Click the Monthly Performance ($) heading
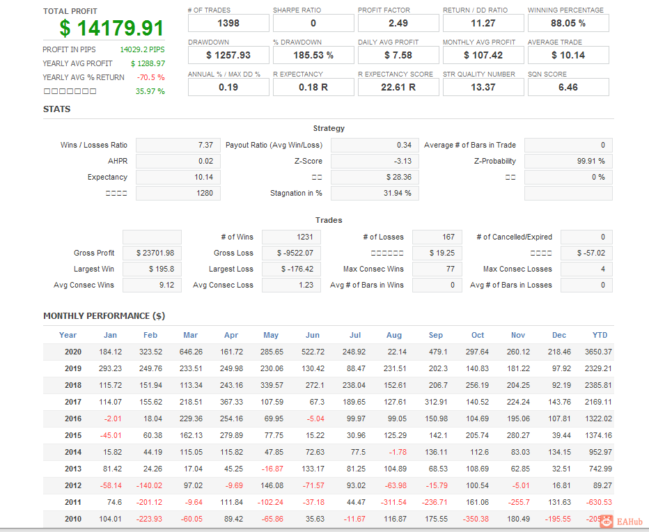The height and width of the screenshot is (532, 649). [104, 316]
